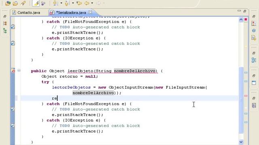
Task: Switch to Contacto.java tab
Action: (26, 12)
